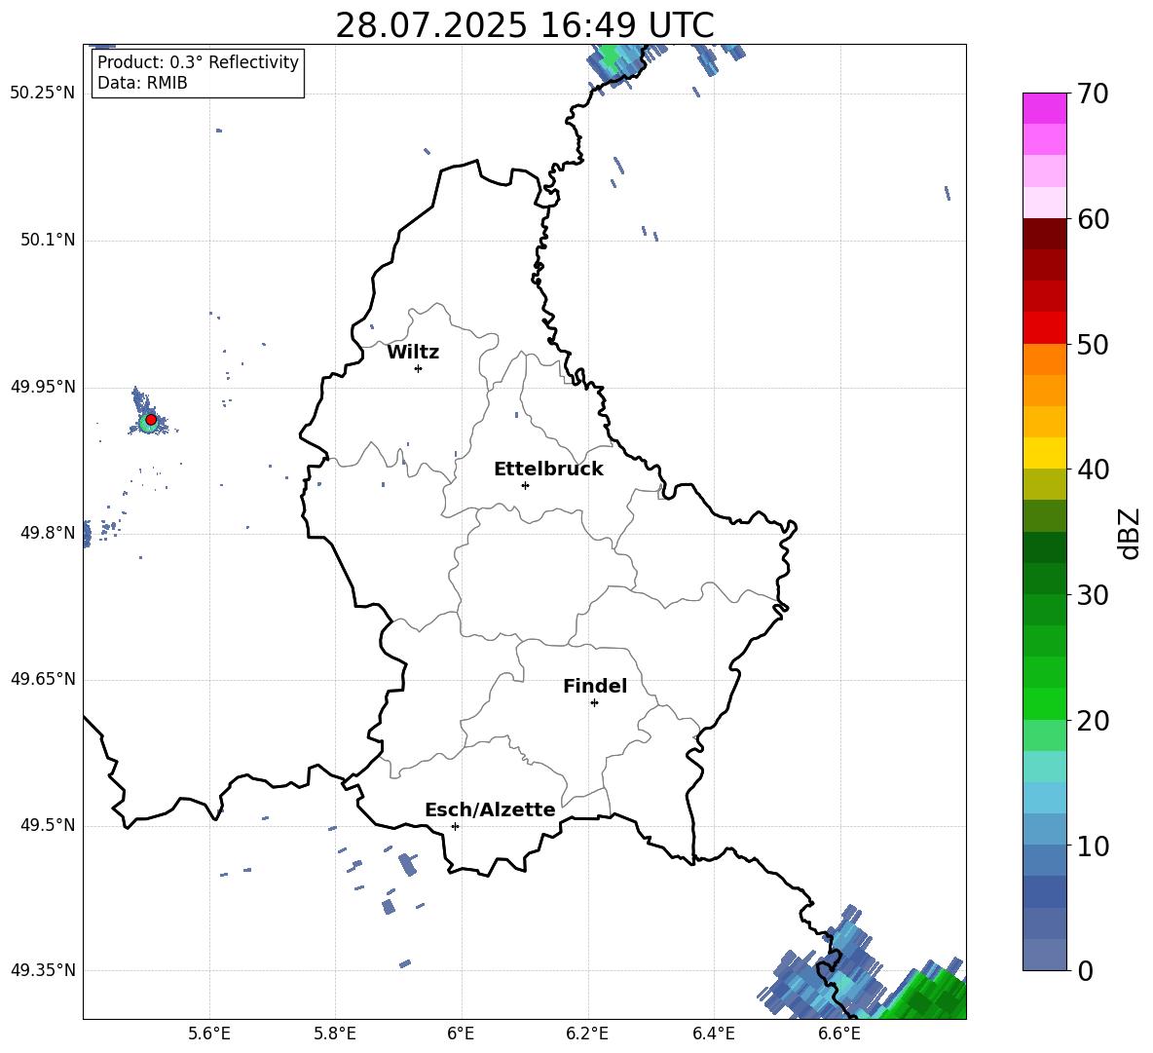
Task: Select the Esch/Alzette city label
Action: pos(490,809)
